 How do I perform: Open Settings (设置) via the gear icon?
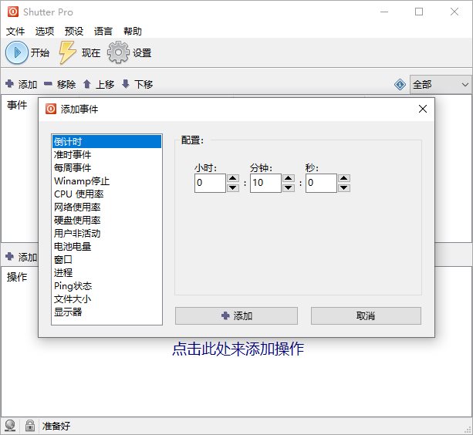tap(118, 52)
